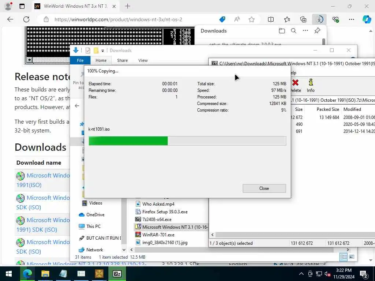Toggle Edge downloads toolbar button

[319, 19]
